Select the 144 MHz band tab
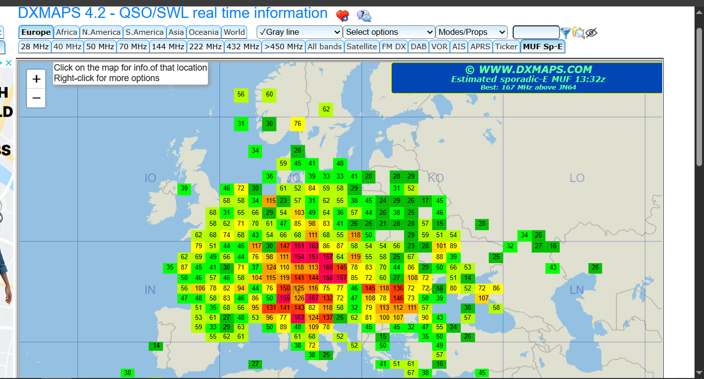 pos(168,47)
